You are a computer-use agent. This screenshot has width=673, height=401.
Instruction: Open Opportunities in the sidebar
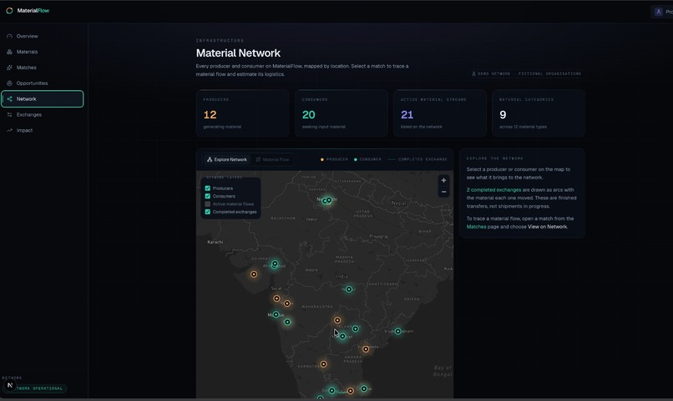pos(42,83)
